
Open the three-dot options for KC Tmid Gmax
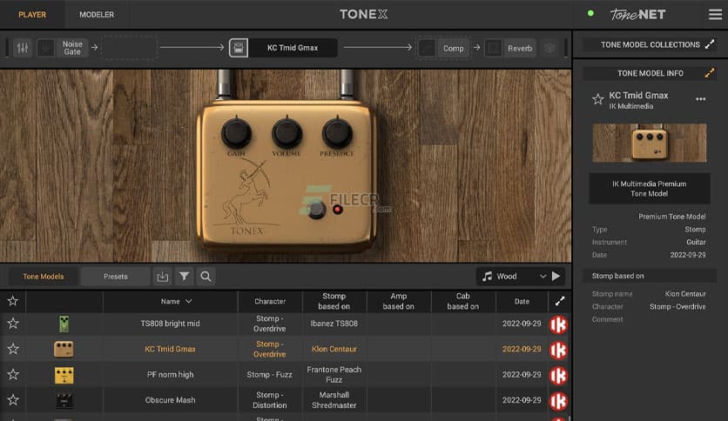pos(701,99)
